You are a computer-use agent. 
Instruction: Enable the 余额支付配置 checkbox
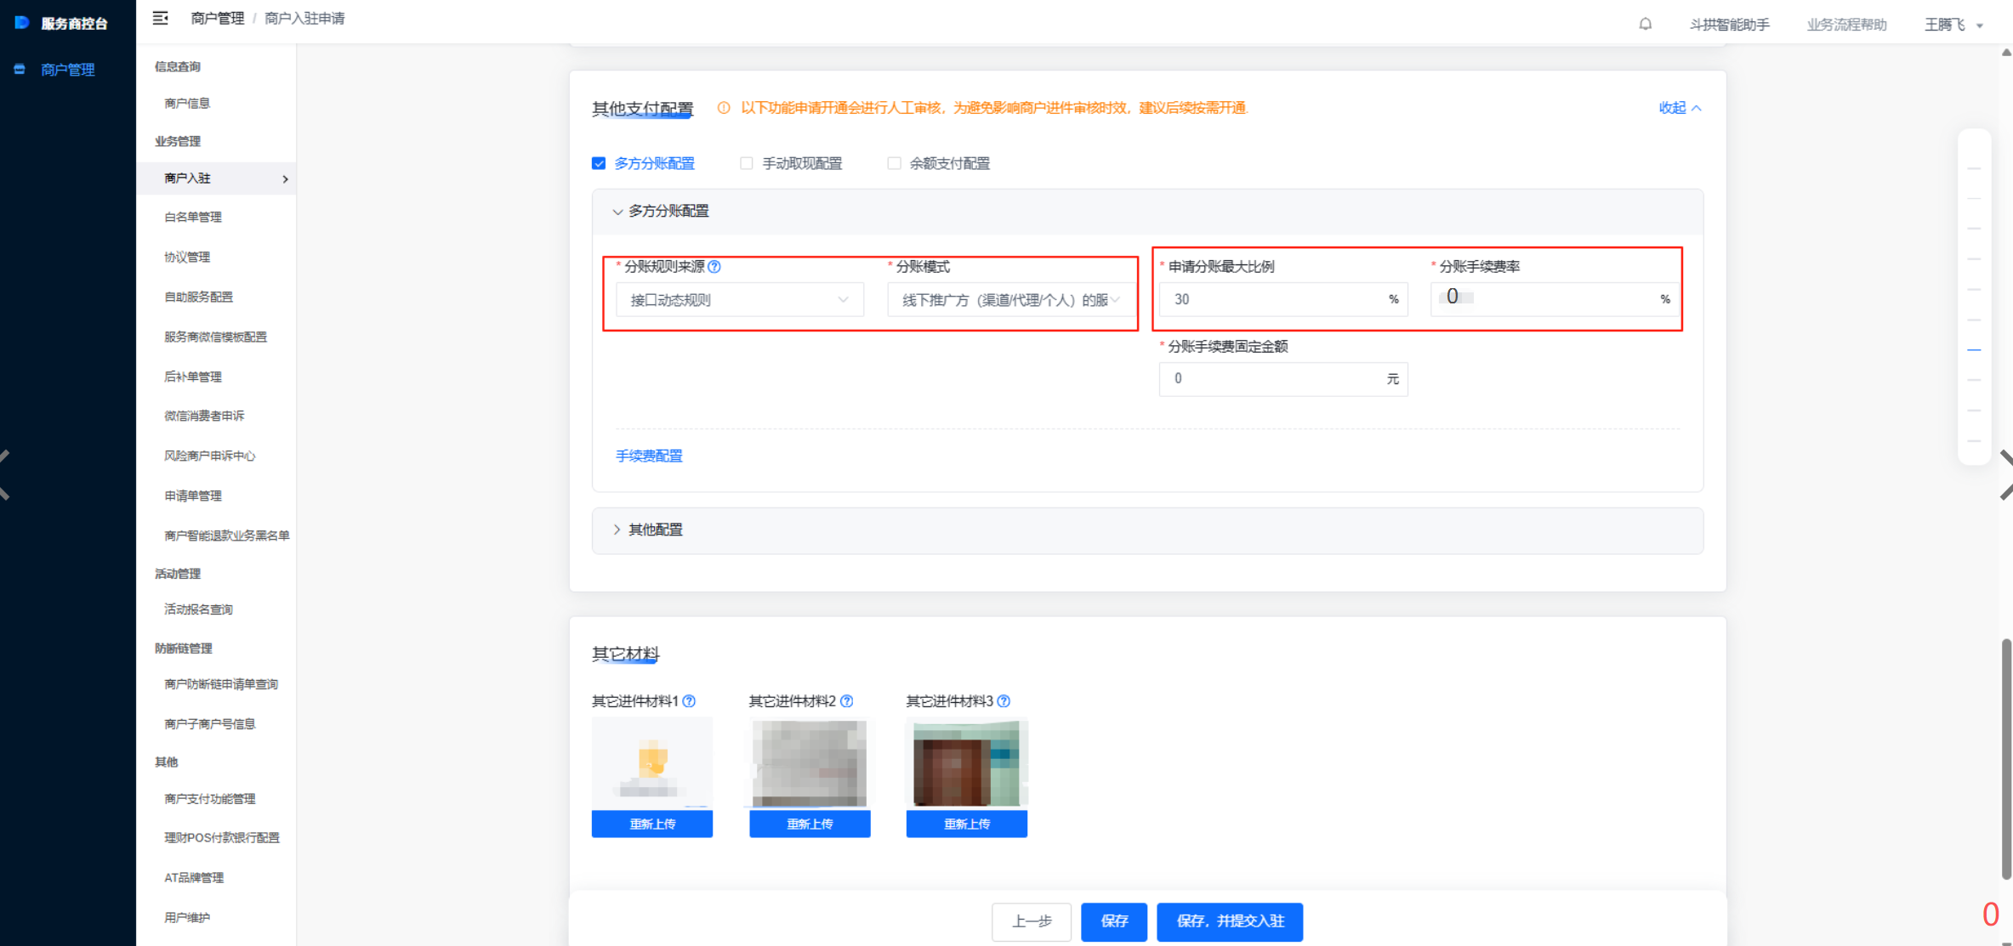pos(894,163)
